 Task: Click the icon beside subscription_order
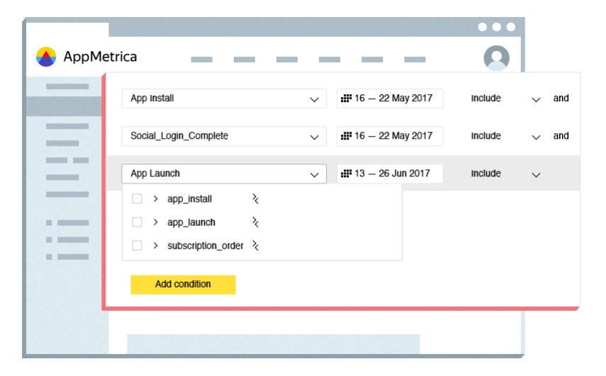[x=256, y=246]
